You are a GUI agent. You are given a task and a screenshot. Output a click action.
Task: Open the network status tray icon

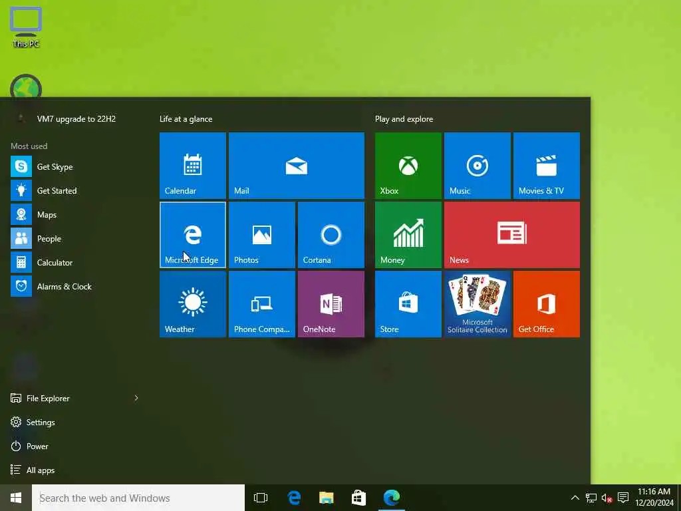pyautogui.click(x=591, y=498)
